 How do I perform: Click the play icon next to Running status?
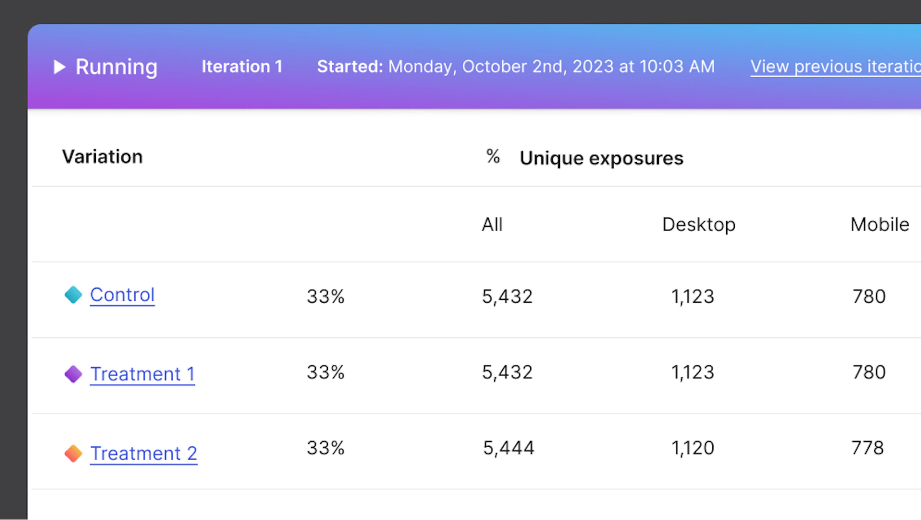[60, 66]
